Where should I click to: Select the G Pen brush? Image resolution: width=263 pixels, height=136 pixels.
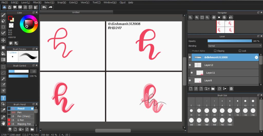pyautogui.click(x=21, y=120)
